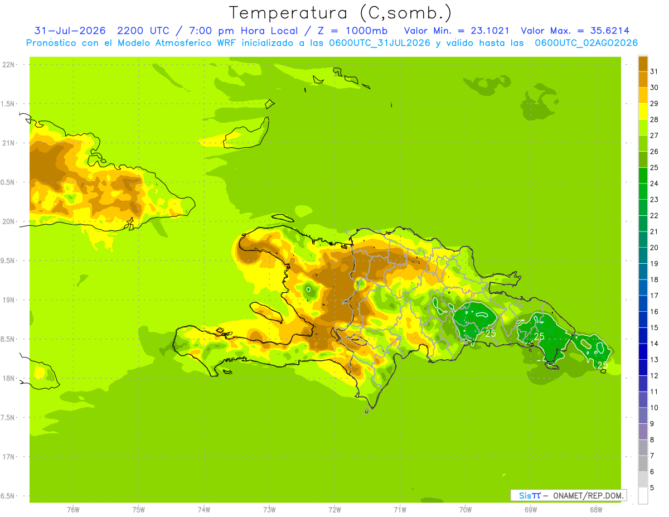Click the Sis ONAMET/REP.DOM. watermark label
Viewport: 669px width, 517px height.
pos(568,495)
